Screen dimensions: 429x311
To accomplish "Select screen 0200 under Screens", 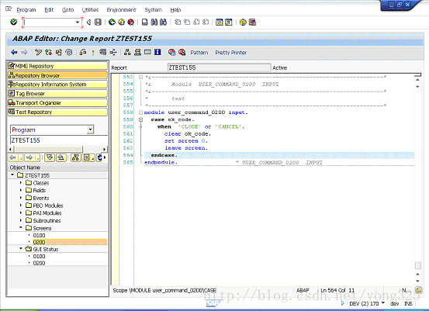I will [x=39, y=242].
